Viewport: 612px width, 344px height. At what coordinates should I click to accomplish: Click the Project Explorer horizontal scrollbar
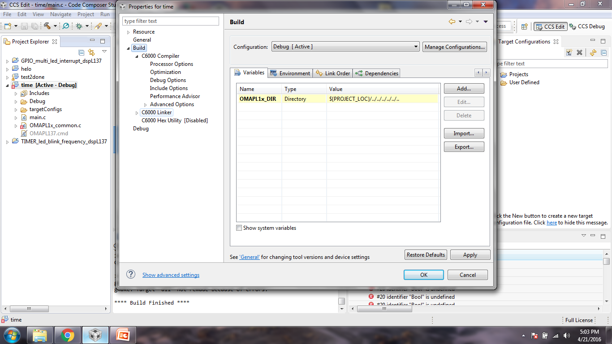tap(30, 309)
